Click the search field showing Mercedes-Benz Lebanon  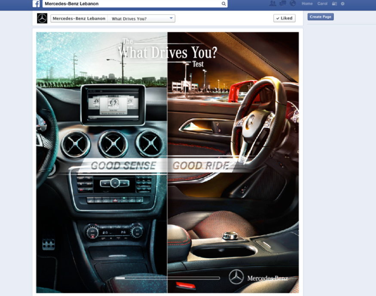coord(135,3)
